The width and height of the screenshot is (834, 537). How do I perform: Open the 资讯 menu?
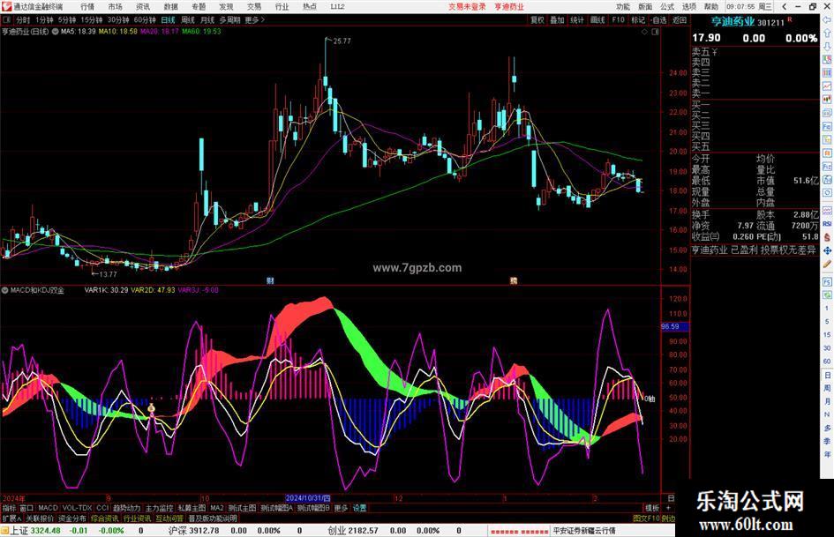tap(143, 6)
